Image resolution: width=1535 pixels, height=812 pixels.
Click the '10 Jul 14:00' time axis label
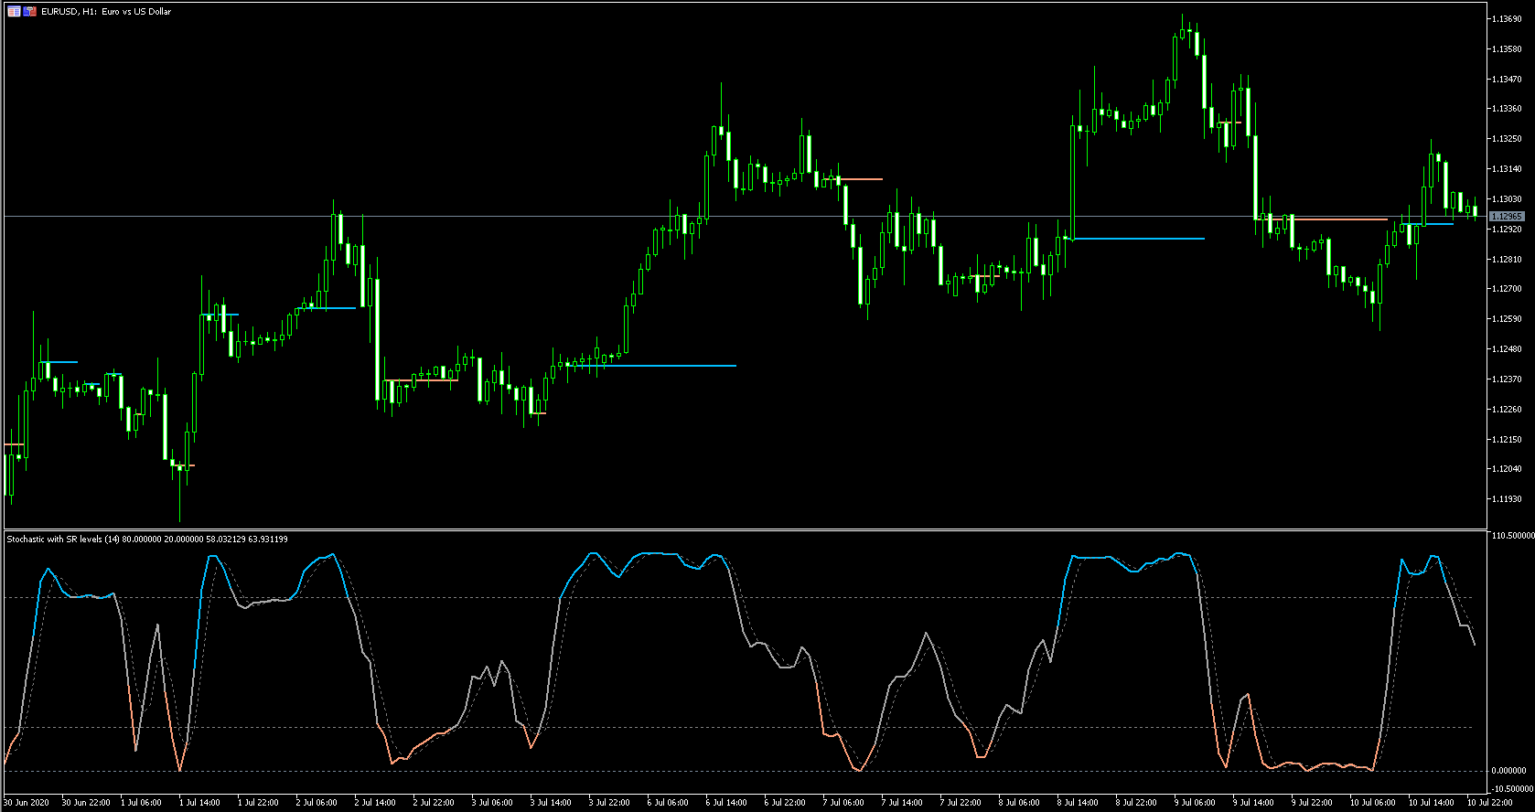click(x=1431, y=803)
